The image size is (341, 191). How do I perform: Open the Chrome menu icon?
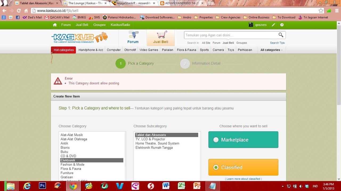[336, 11]
